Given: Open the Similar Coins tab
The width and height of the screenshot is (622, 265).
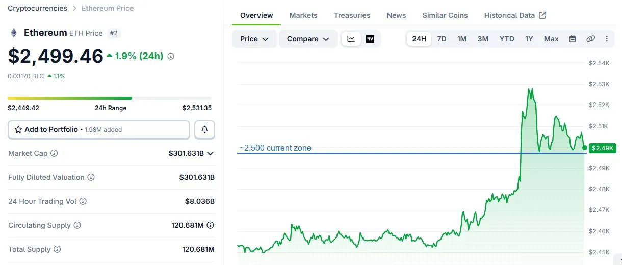Looking at the screenshot, I should click(x=445, y=15).
